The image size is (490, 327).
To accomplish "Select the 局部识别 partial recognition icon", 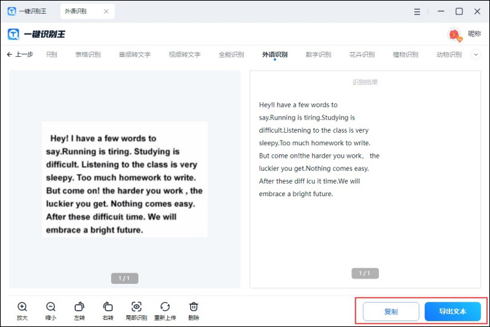I will 137,307.
